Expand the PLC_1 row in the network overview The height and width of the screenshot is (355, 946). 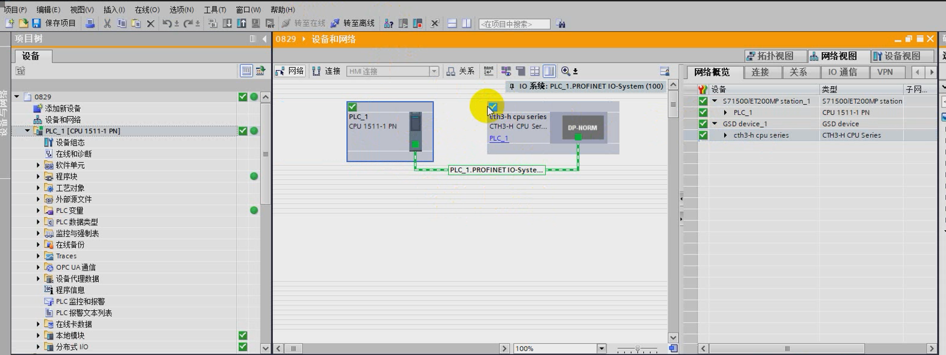click(725, 112)
